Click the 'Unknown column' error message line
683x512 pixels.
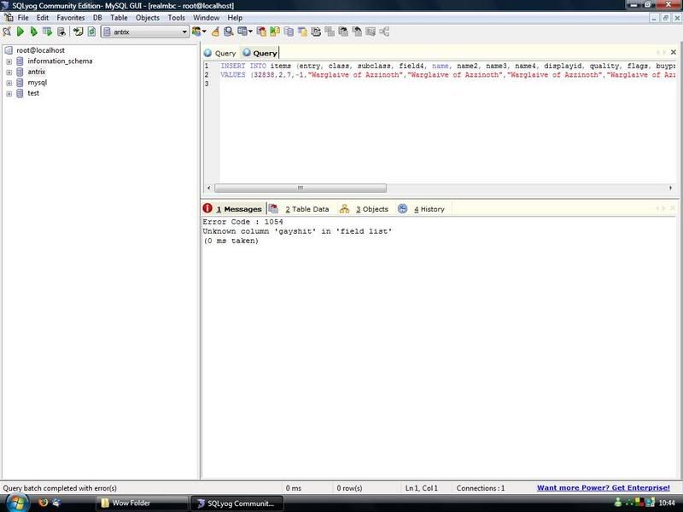tap(297, 231)
